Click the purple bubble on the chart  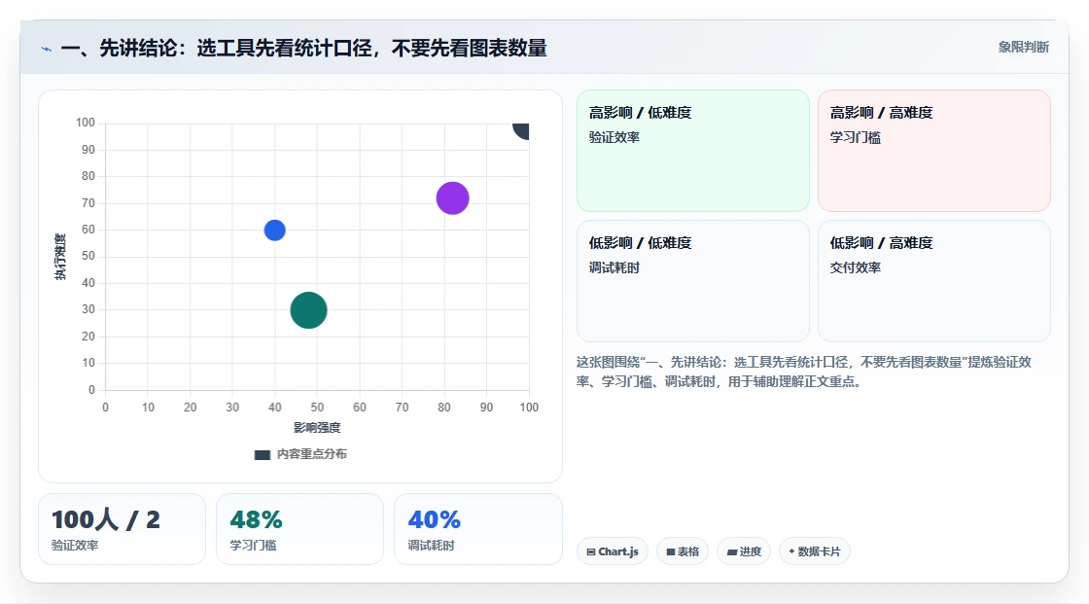[x=453, y=198]
